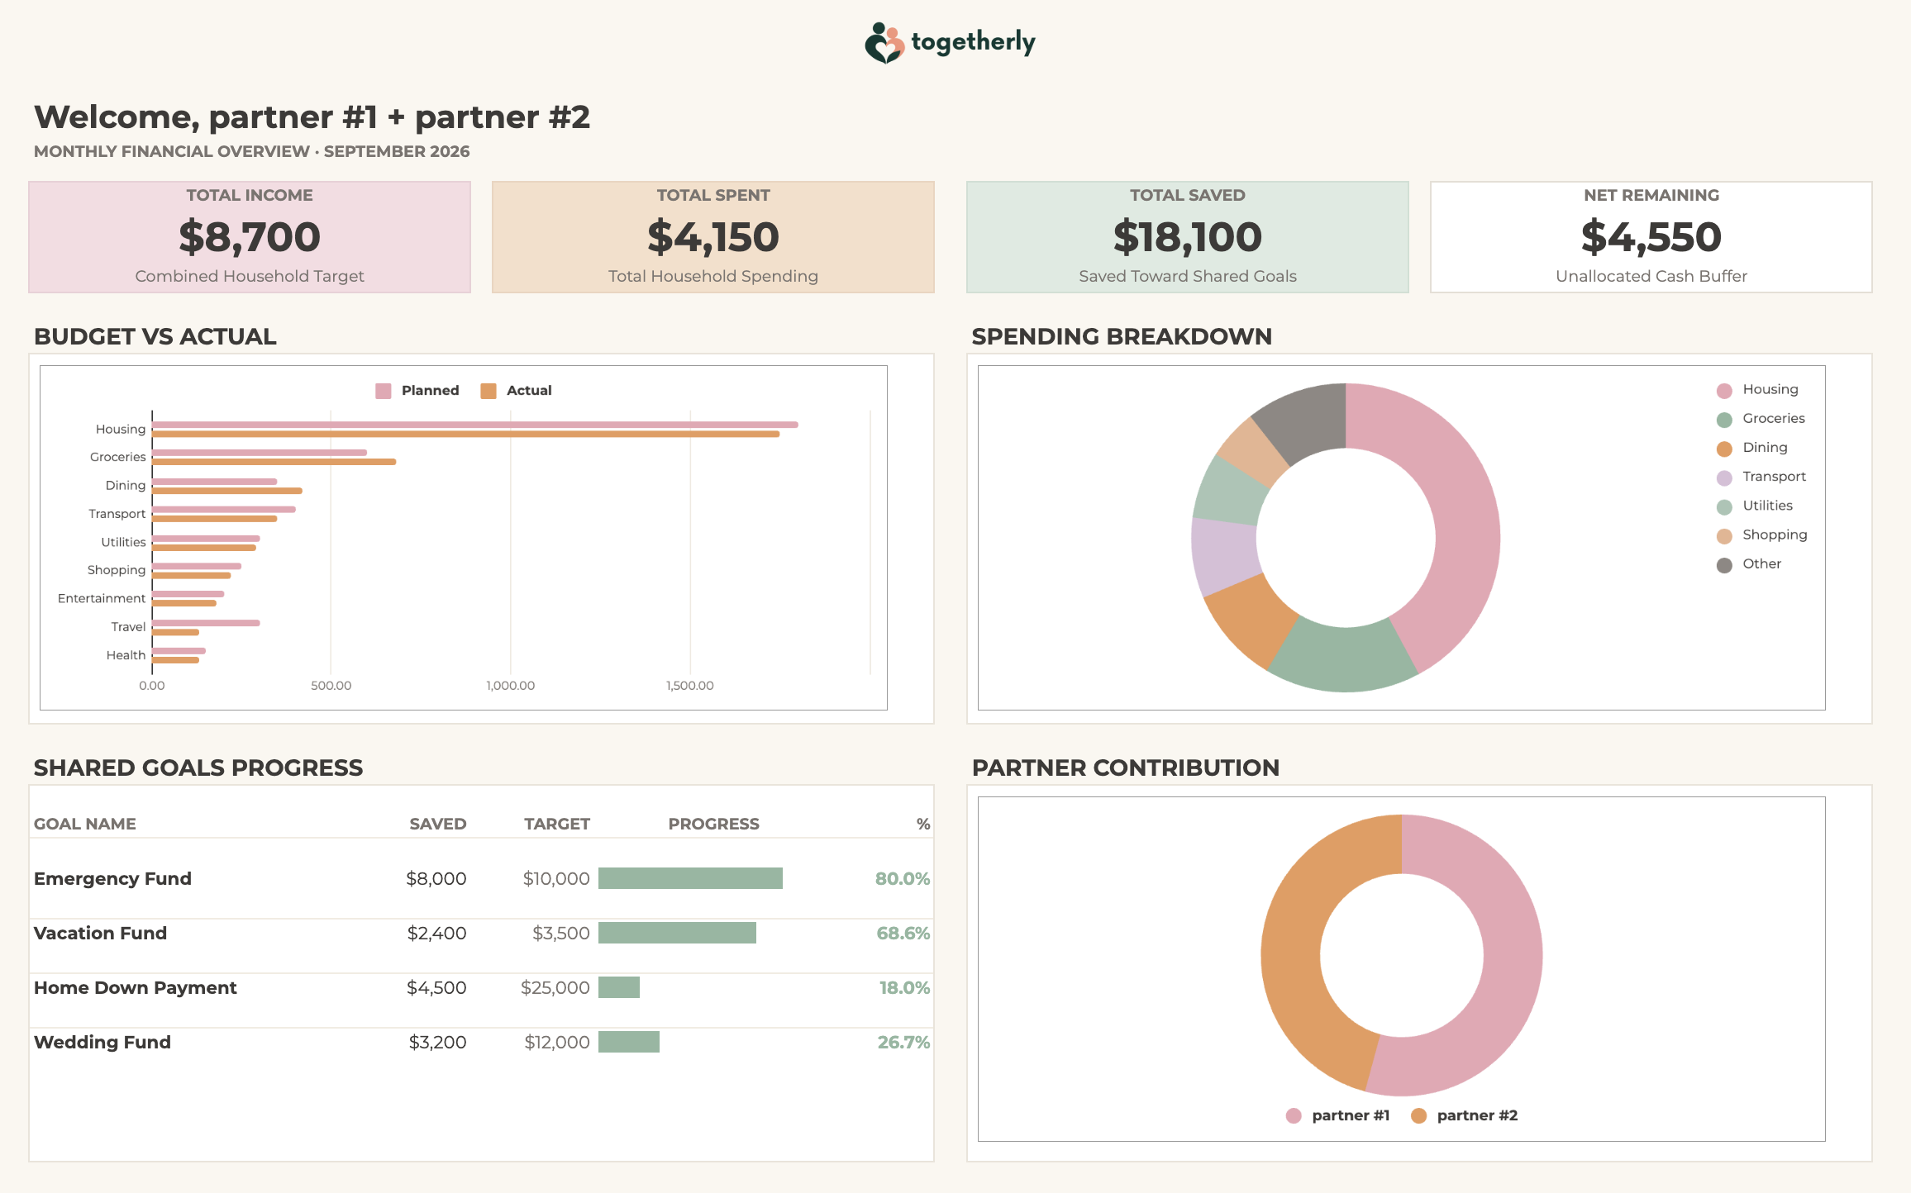Select the Total Saved $18,100 card

pyautogui.click(x=1188, y=237)
